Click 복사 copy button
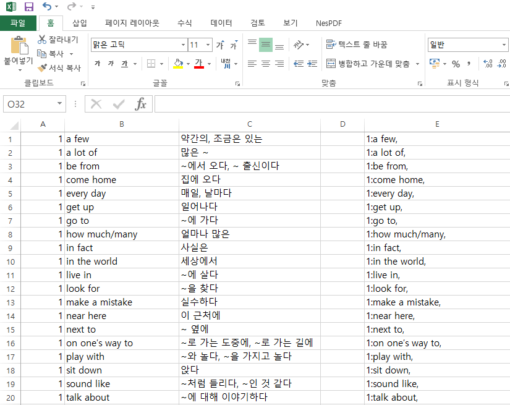Screen dimensions: 510x405 point(51,54)
